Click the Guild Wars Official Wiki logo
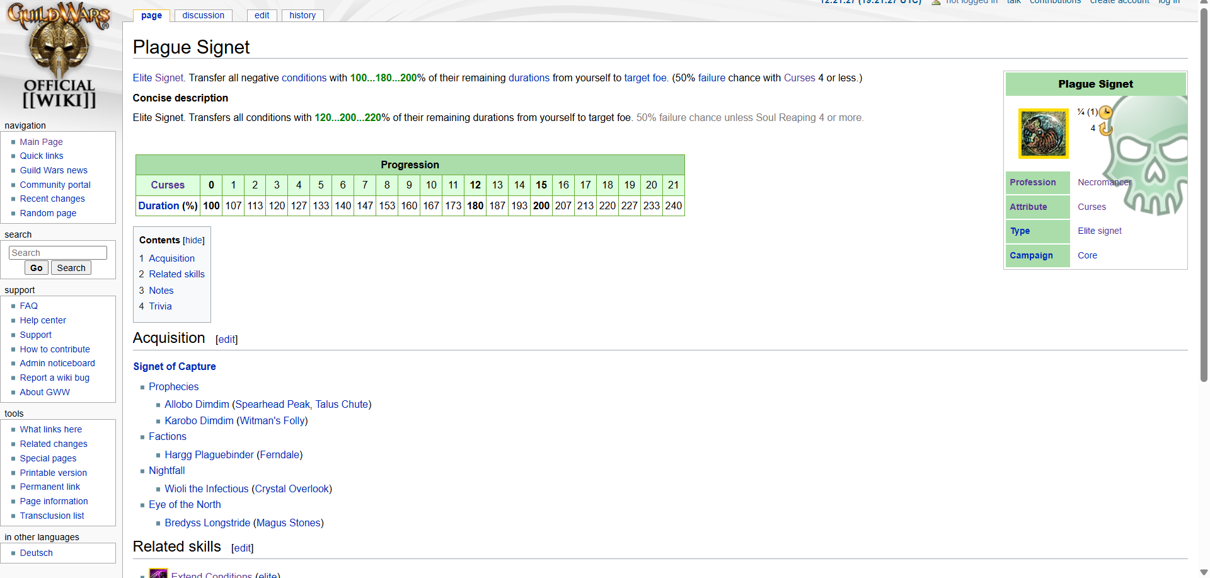Image resolution: width=1210 pixels, height=578 pixels. point(59,55)
